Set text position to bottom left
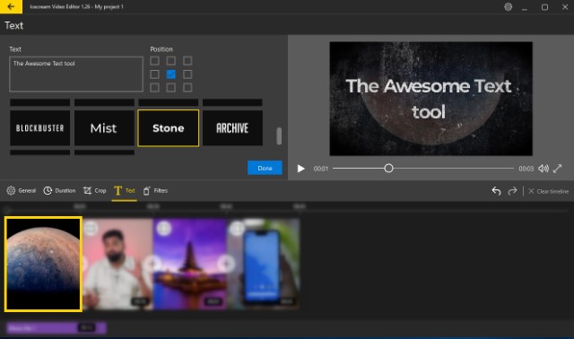This screenshot has height=339, width=574. (154, 88)
